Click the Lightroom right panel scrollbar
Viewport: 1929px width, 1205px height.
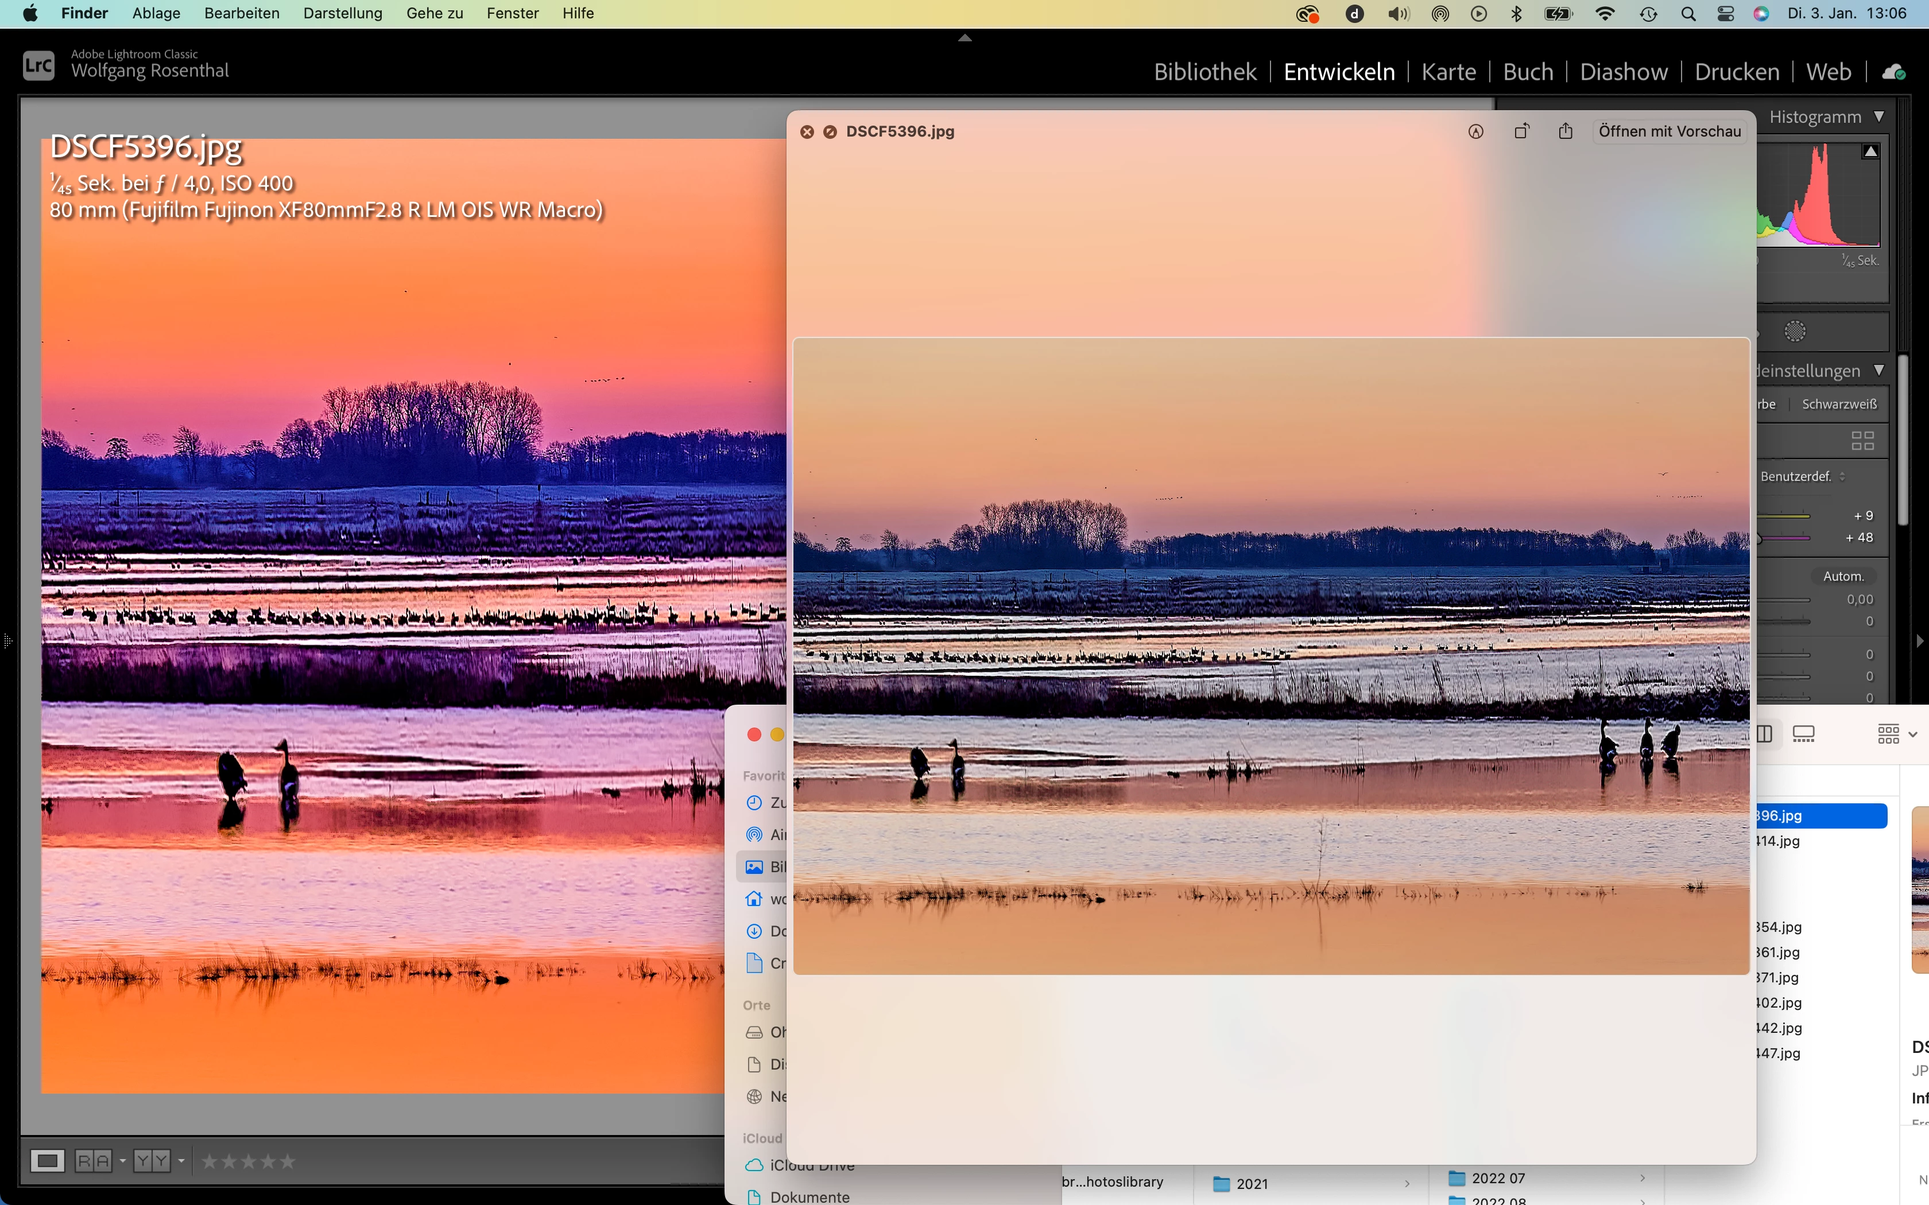pyautogui.click(x=1903, y=439)
